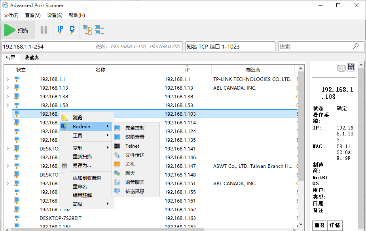The image size is (366, 231).
Task: Click computer icon for row 192.168.1.38
Action: 16,96
